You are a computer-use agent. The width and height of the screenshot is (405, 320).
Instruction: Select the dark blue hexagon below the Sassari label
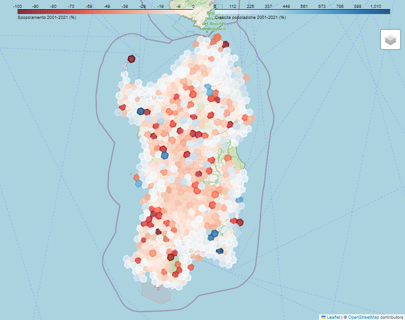pyautogui.click(x=141, y=111)
